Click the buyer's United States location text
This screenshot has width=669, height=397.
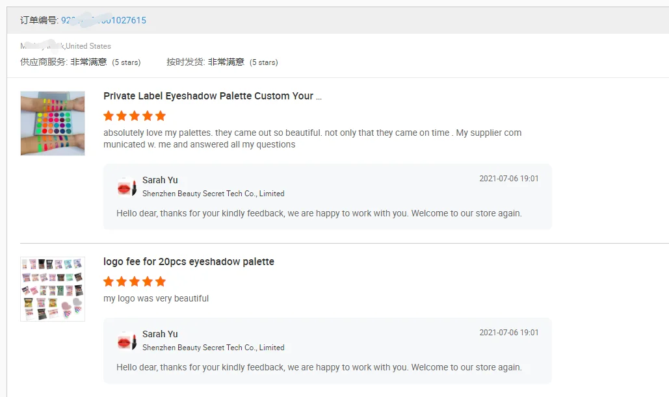88,46
